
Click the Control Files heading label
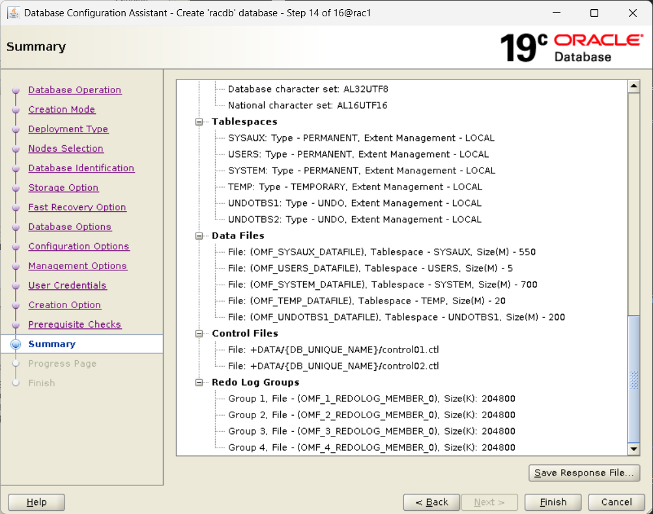[x=245, y=334]
